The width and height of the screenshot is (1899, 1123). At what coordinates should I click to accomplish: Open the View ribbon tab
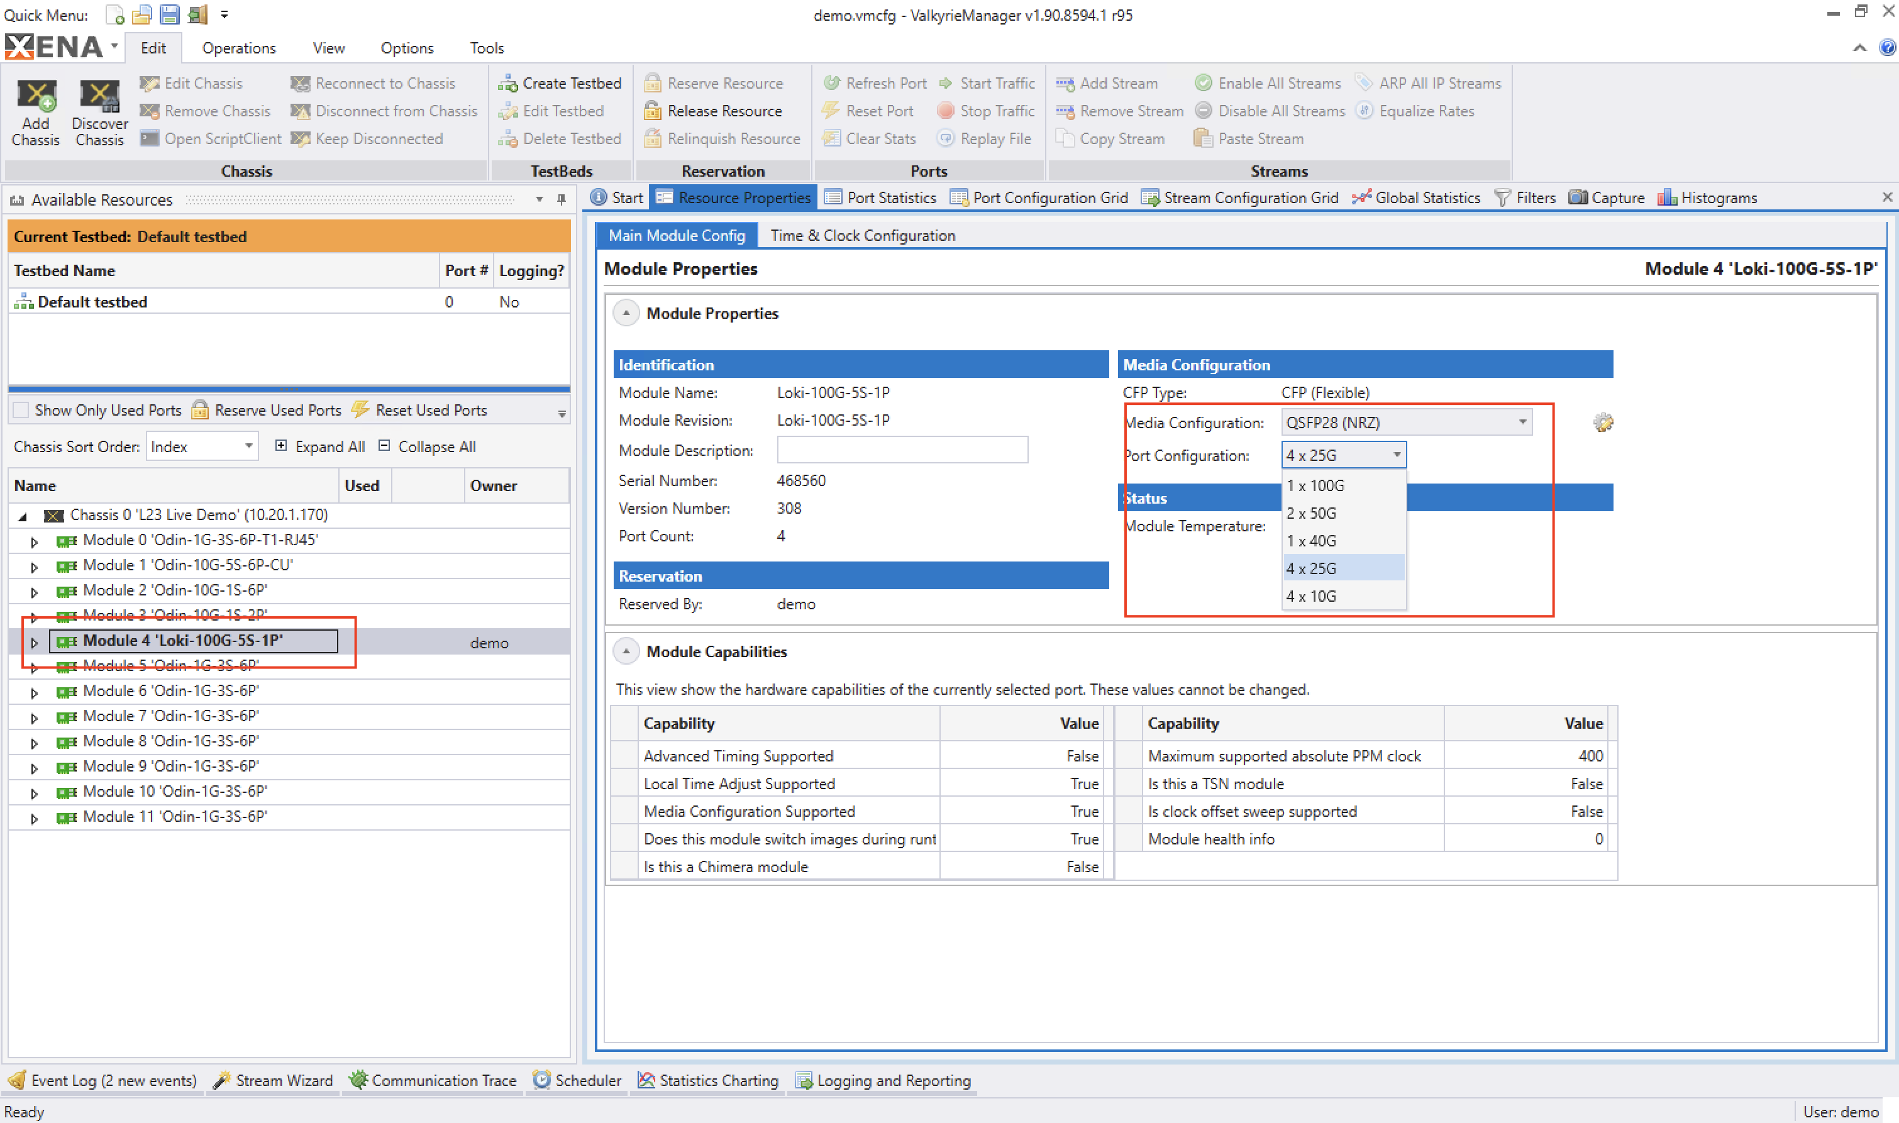pyautogui.click(x=329, y=48)
